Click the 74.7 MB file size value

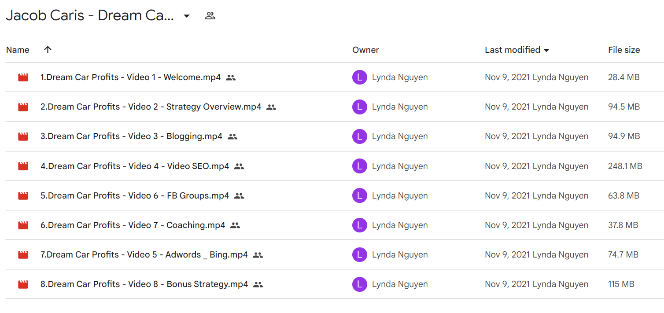(x=623, y=254)
